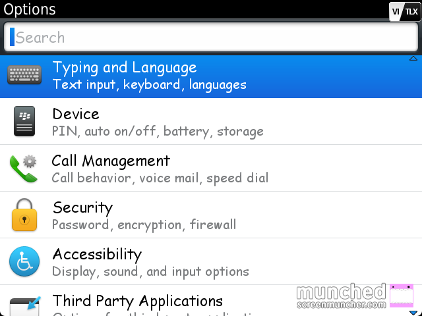Click the VI TLX indicator in title bar

point(405,11)
